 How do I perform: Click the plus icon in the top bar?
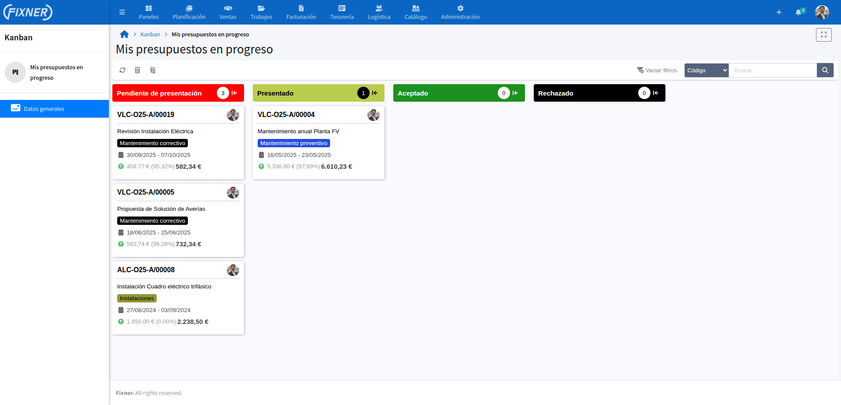(779, 12)
